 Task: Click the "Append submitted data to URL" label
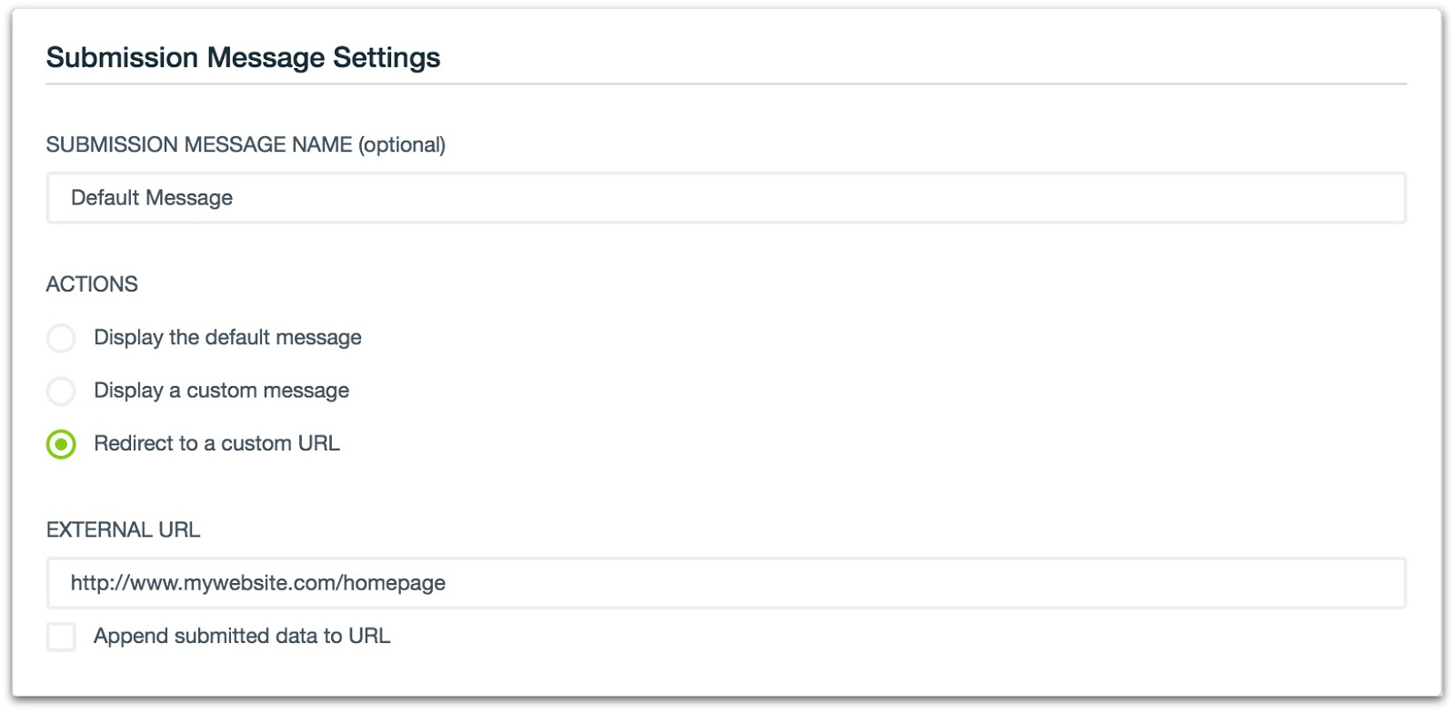coord(242,636)
